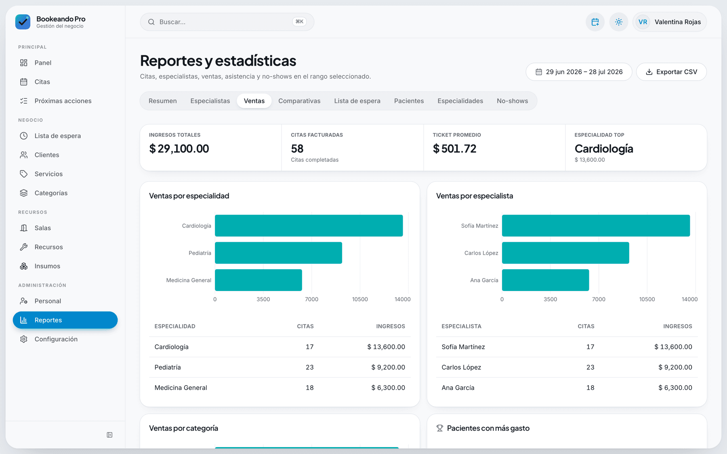Click the Buscar search field
Image resolution: width=727 pixels, height=454 pixels.
click(x=227, y=22)
